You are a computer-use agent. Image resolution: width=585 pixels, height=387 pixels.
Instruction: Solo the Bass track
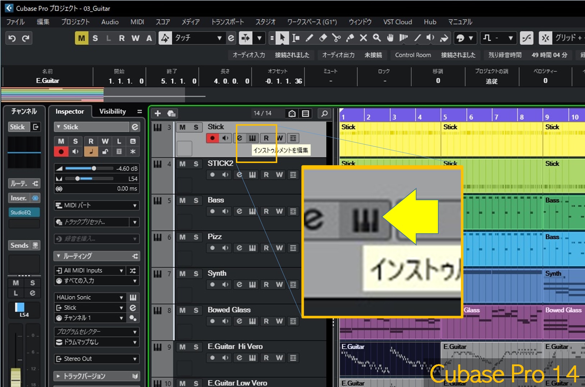pyautogui.click(x=196, y=201)
